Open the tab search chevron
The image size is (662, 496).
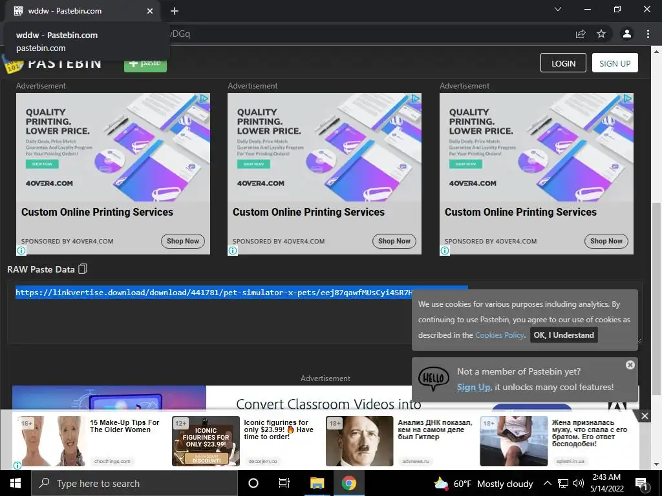tap(558, 9)
